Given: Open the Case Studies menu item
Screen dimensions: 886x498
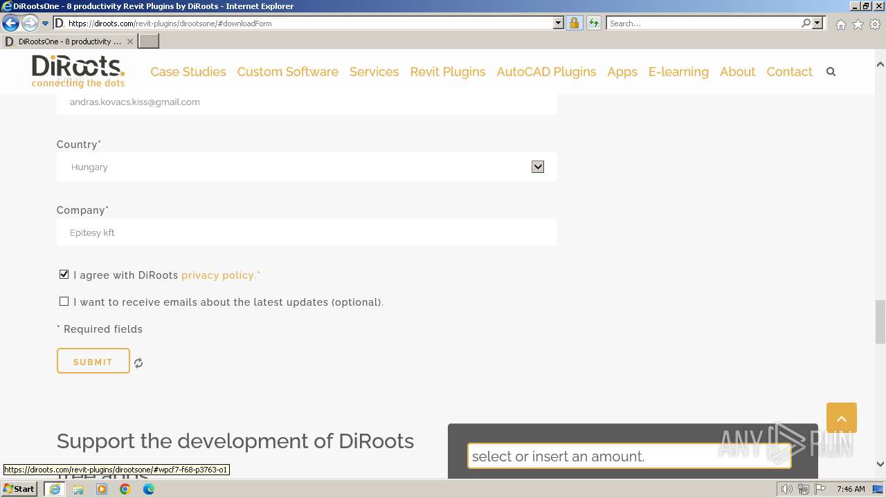Looking at the screenshot, I should pyautogui.click(x=188, y=72).
